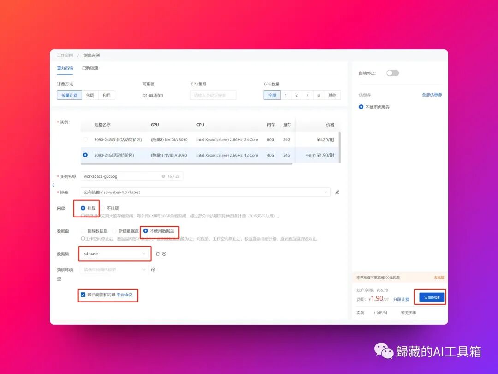Click the plus icon beside 预训练模型 dropdown
498x374 pixels.
[154, 270]
